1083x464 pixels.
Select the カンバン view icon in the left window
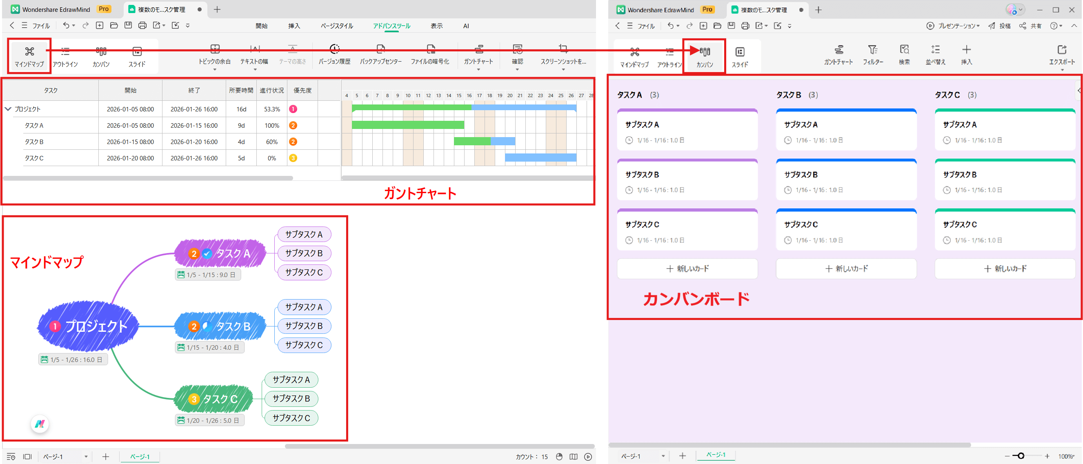click(x=100, y=56)
